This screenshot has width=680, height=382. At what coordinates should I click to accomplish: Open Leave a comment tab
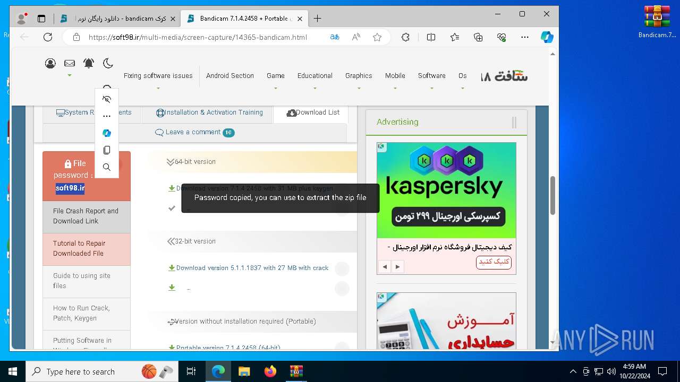(x=194, y=133)
